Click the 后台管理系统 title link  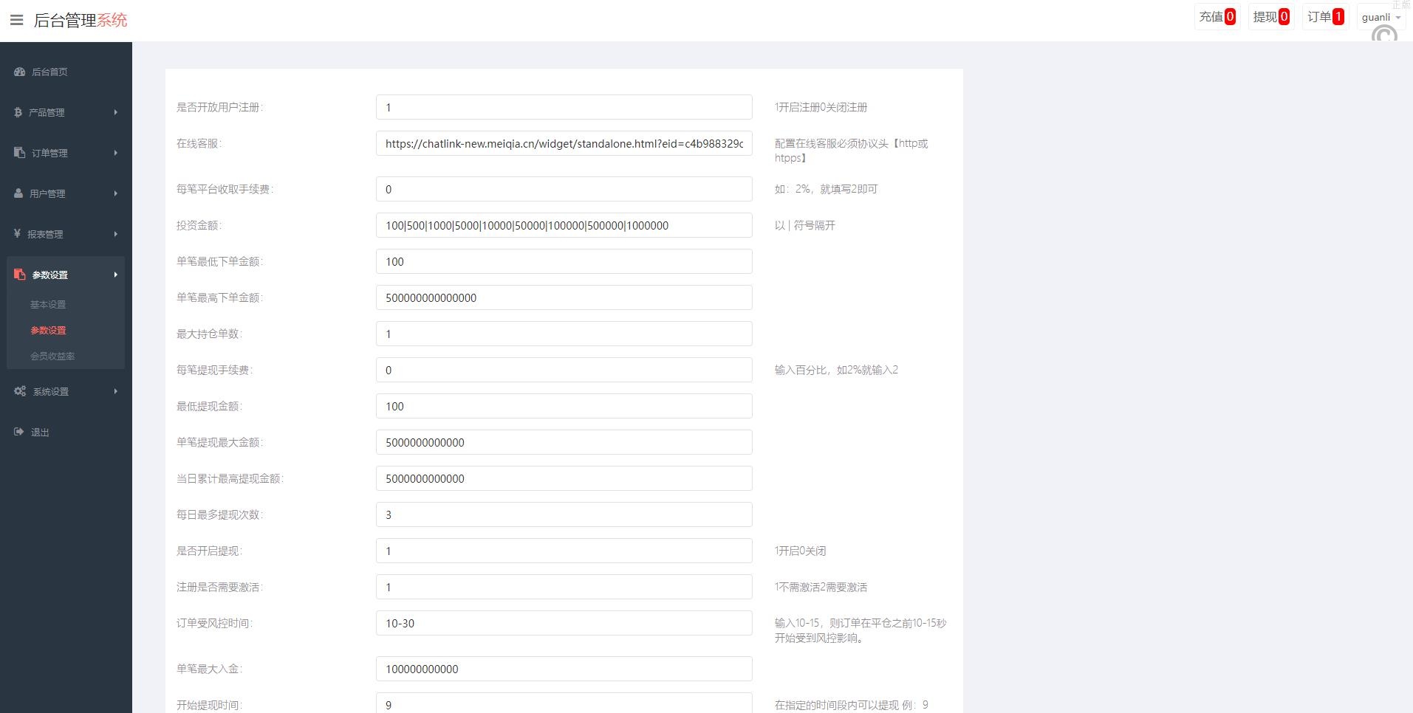pyautogui.click(x=81, y=20)
